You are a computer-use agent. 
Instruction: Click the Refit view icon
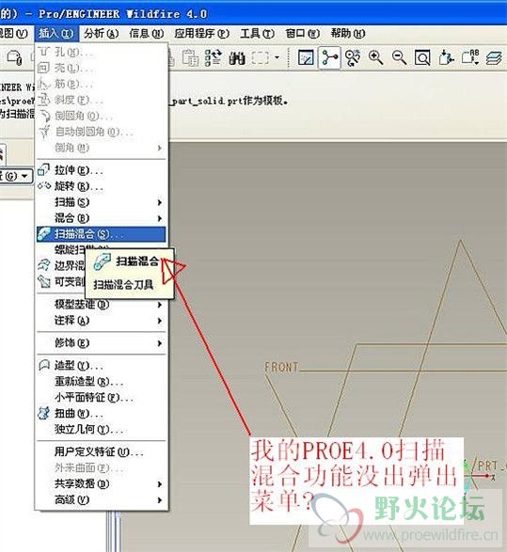(x=422, y=57)
